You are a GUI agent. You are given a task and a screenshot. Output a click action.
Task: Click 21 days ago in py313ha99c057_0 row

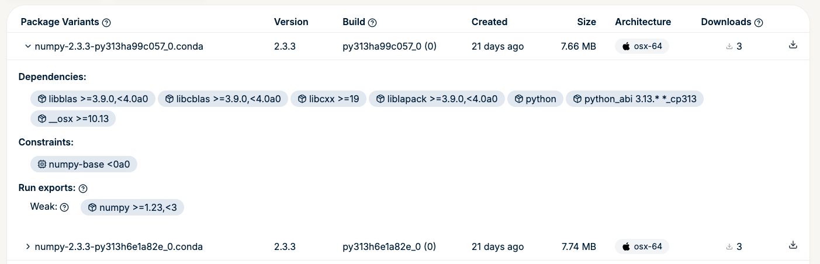498,46
